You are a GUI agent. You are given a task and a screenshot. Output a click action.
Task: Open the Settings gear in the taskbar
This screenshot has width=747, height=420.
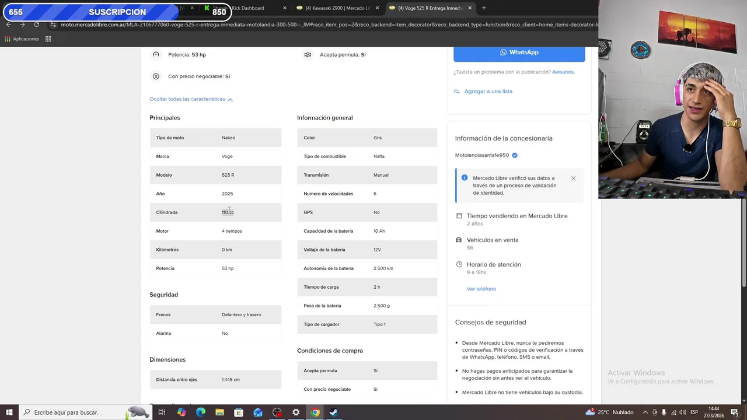click(296, 412)
